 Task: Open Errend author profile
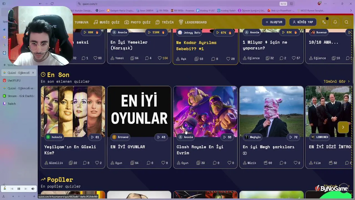click(x=121, y=137)
